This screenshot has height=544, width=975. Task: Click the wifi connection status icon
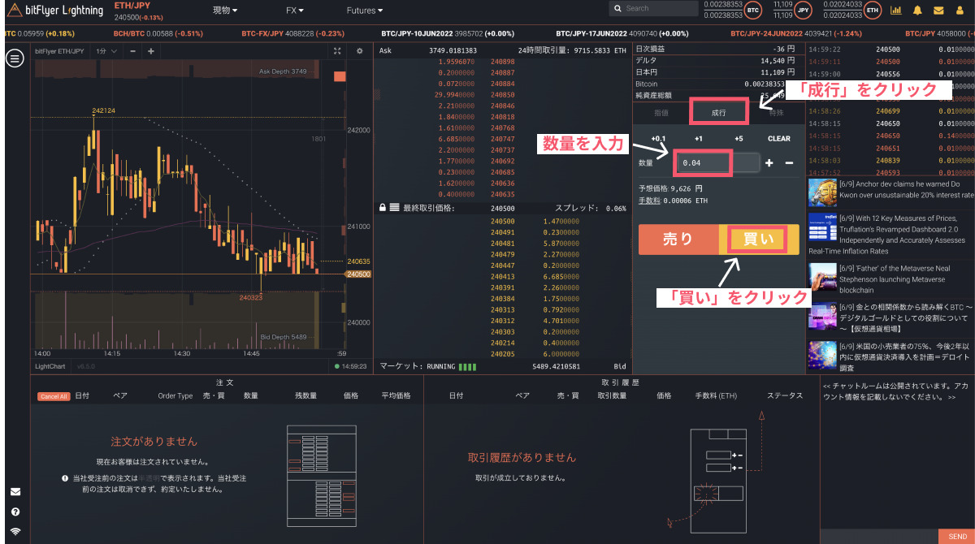(x=15, y=532)
